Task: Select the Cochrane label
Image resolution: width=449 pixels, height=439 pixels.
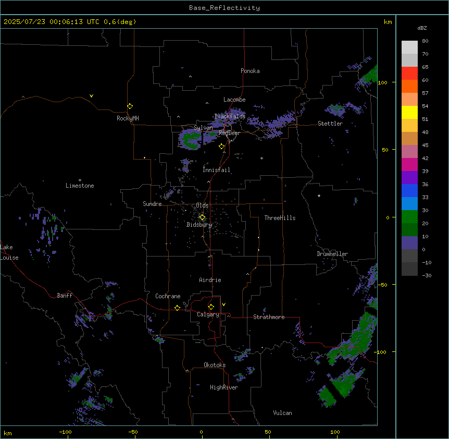Action: coord(168,296)
